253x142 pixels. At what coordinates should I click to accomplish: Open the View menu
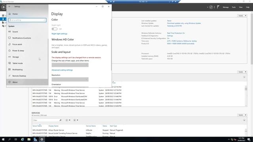(x=241, y=7)
